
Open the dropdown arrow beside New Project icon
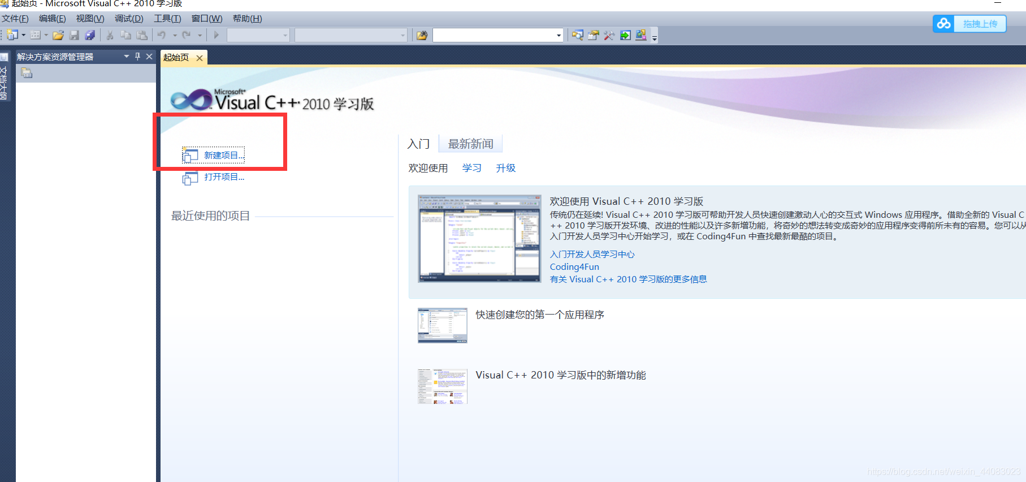tap(23, 35)
